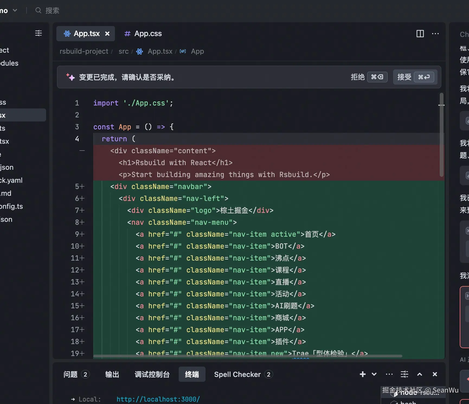
Task: Split the editor layout
Action: click(x=420, y=34)
